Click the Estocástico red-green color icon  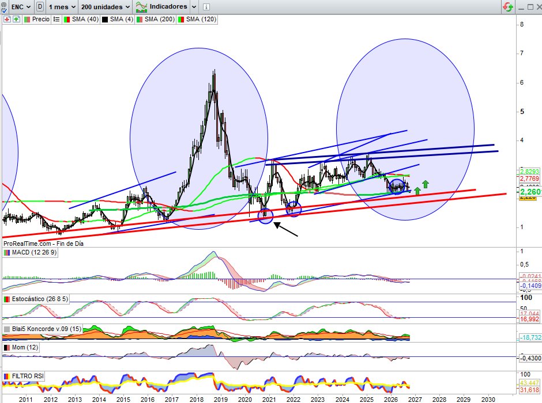pyautogui.click(x=6, y=299)
